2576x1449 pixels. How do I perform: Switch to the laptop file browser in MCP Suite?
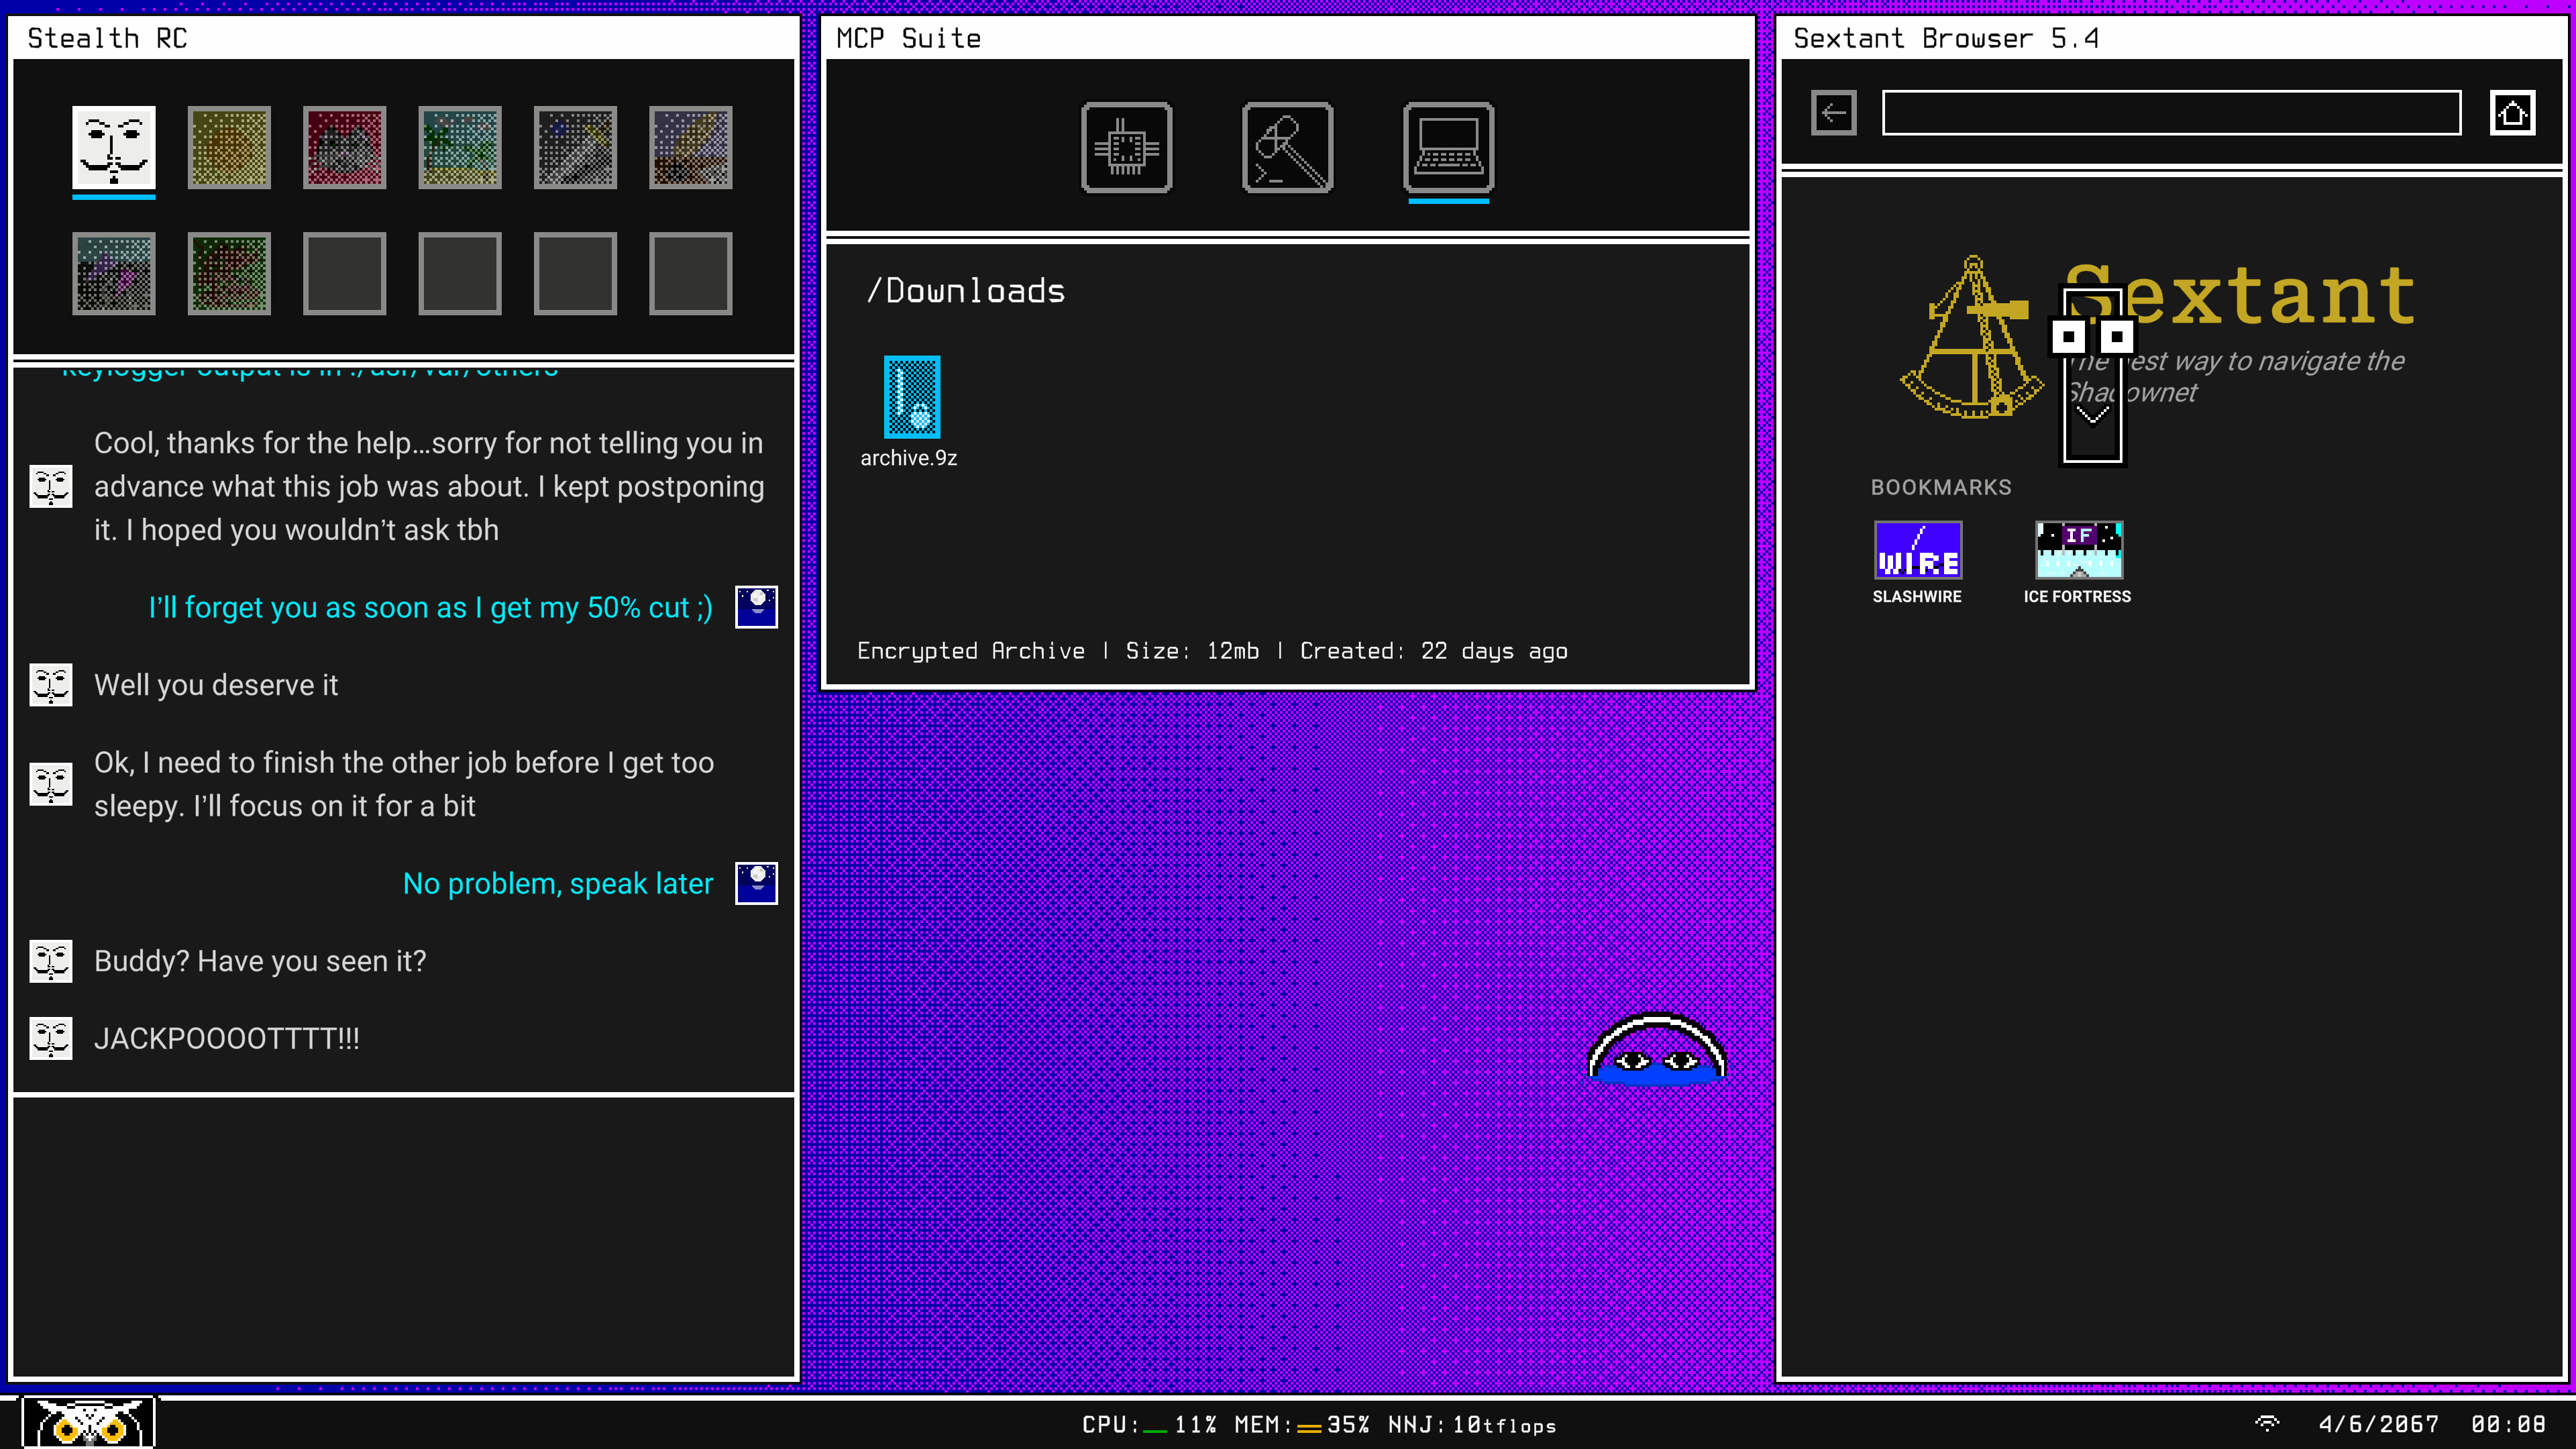1447,148
